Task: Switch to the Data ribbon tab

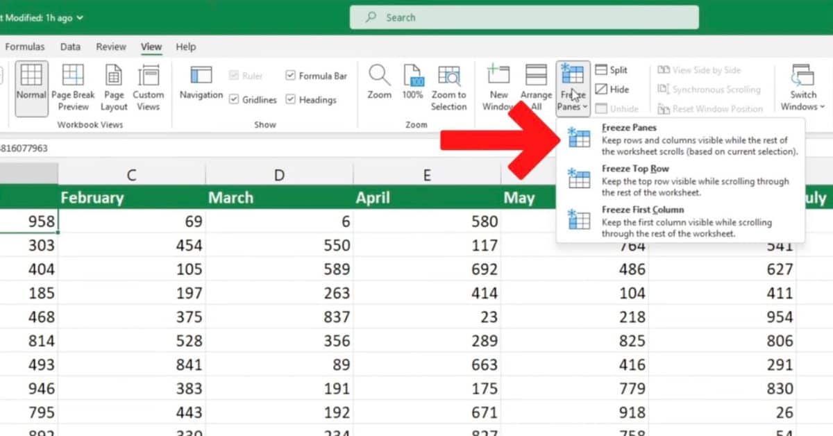Action: click(x=70, y=47)
